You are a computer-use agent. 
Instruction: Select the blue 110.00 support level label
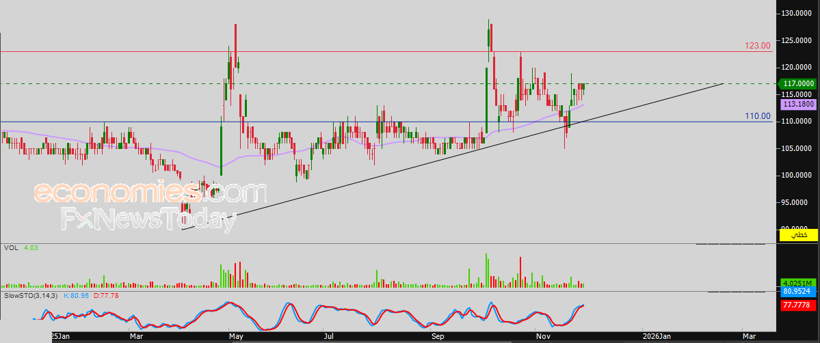point(758,117)
